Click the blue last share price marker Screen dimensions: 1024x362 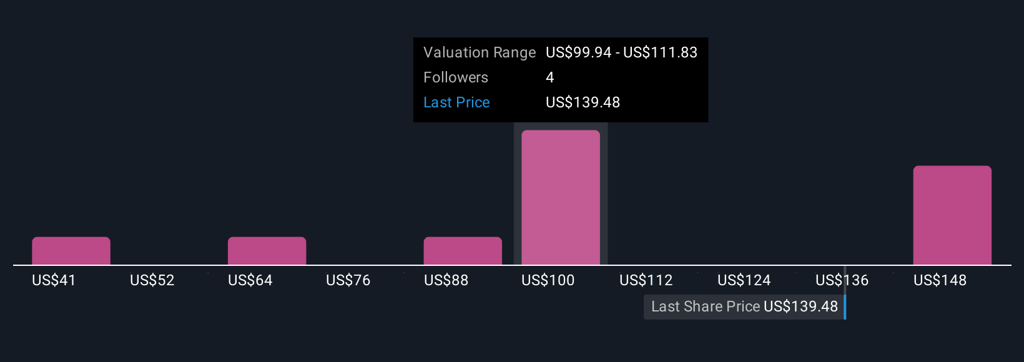(x=845, y=306)
